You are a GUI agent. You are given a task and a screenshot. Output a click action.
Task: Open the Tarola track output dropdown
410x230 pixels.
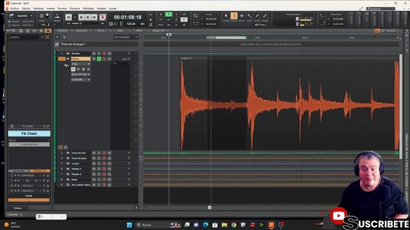point(81,79)
